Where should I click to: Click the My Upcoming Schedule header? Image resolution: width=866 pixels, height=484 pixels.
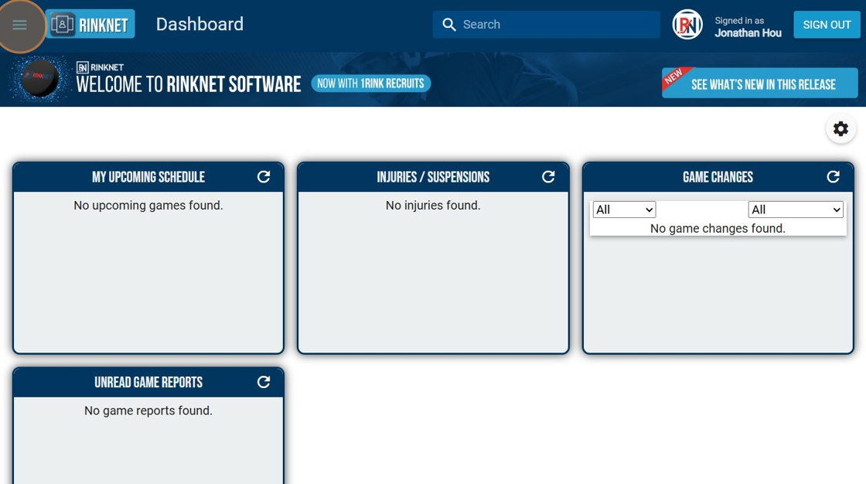coord(148,177)
